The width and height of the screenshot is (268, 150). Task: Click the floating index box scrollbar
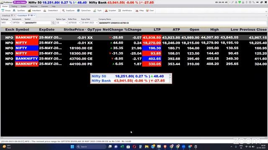click(170, 78)
